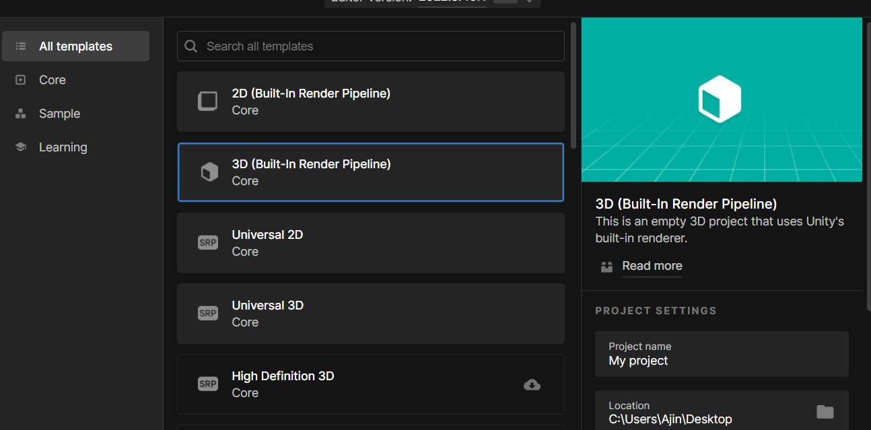This screenshot has width=871, height=430.
Task: Click the template list scrollbar
Action: tap(573, 85)
